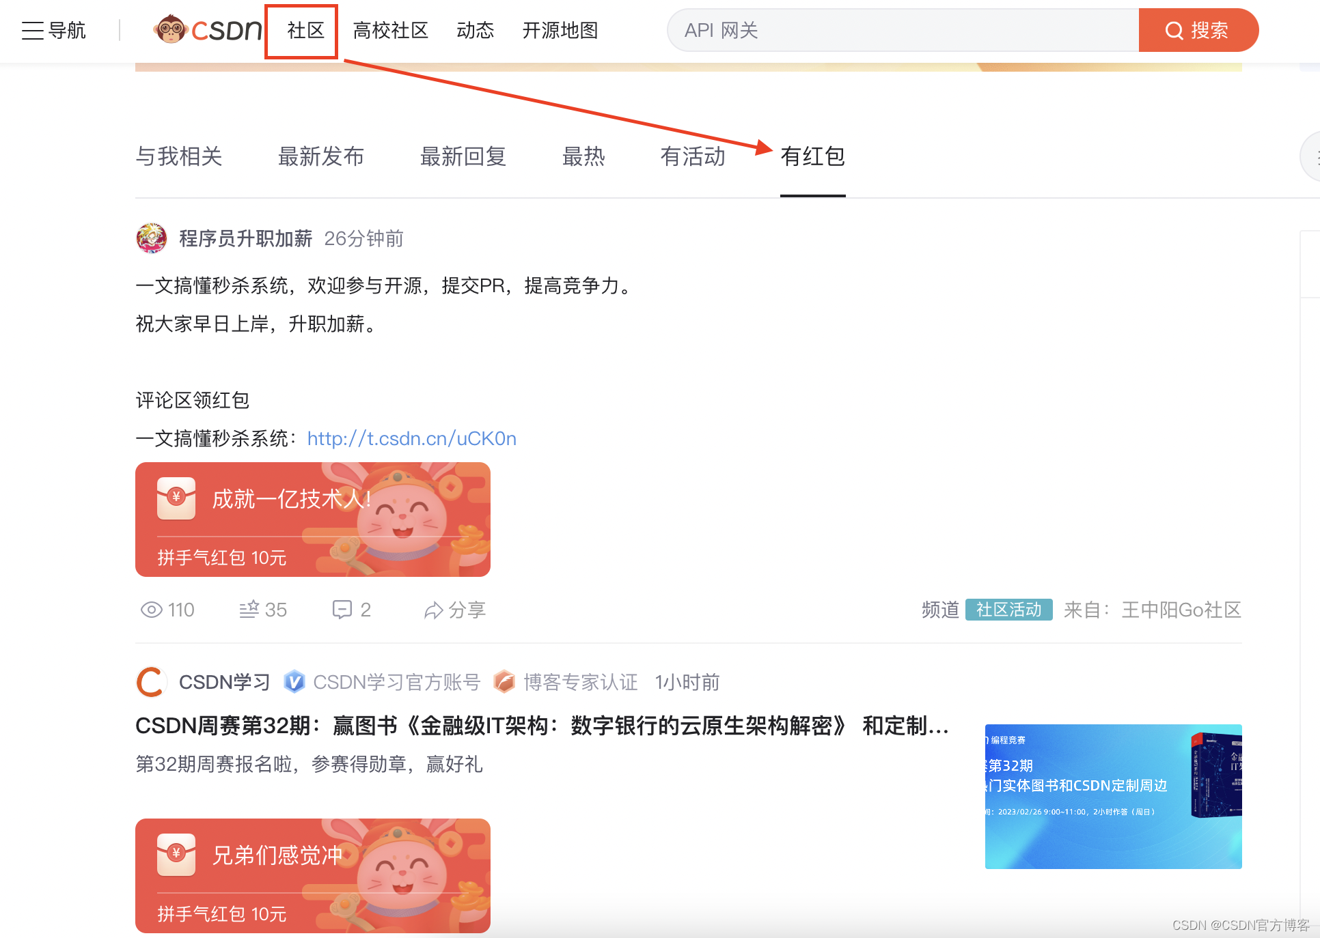Open the 王中阳Go社区 source link
1320x938 pixels.
coord(1181,610)
